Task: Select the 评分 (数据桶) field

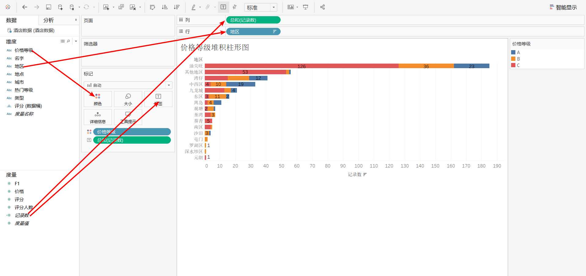Action: (x=28, y=106)
